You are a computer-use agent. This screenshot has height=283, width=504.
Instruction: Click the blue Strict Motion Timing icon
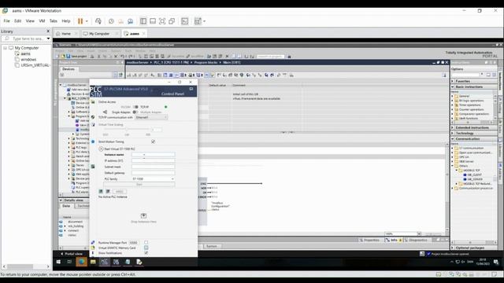click(93, 141)
